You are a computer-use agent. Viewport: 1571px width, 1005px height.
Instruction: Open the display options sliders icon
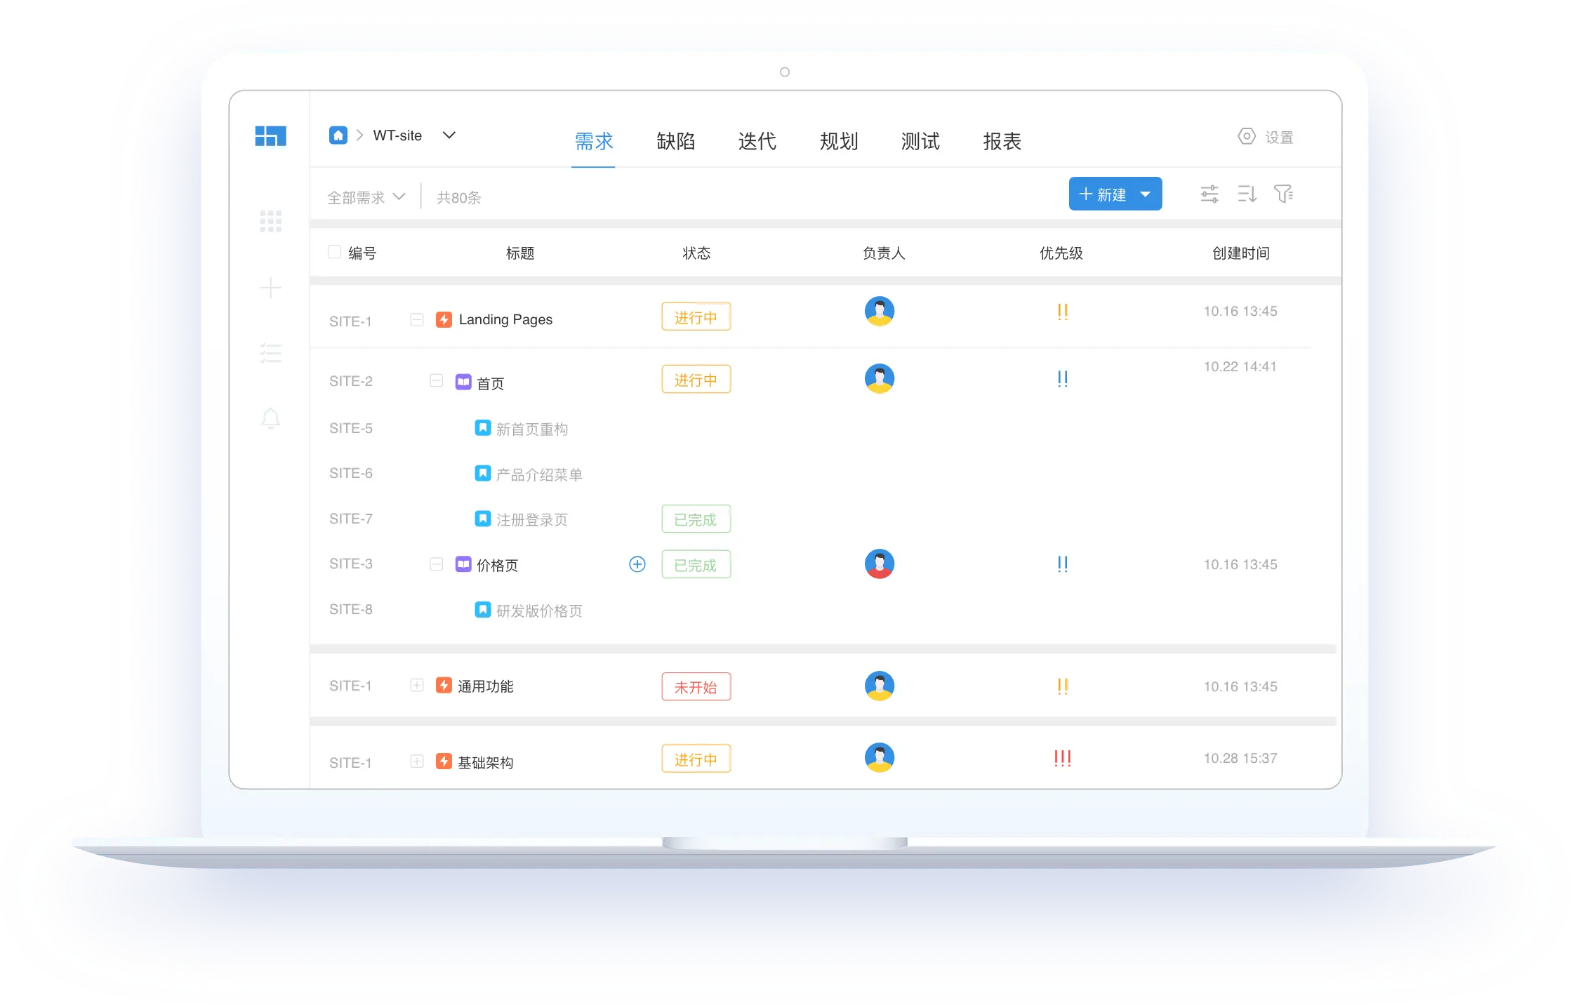[x=1209, y=194]
